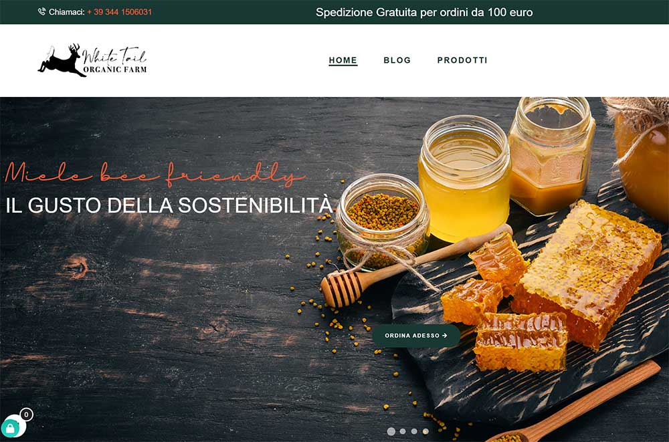Select the fourth carousel slide dot
This screenshot has width=669, height=442.
tap(425, 431)
